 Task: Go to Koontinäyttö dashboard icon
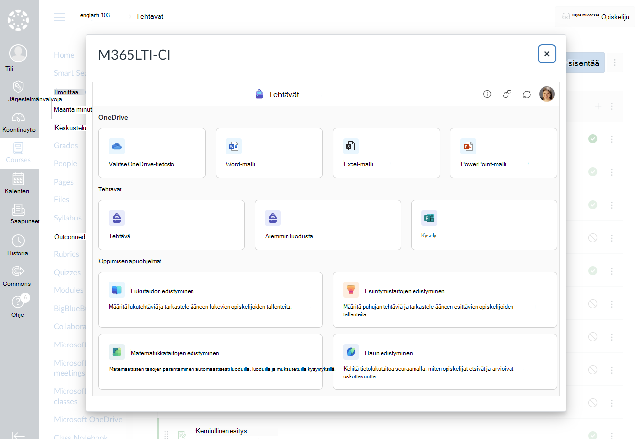click(18, 117)
